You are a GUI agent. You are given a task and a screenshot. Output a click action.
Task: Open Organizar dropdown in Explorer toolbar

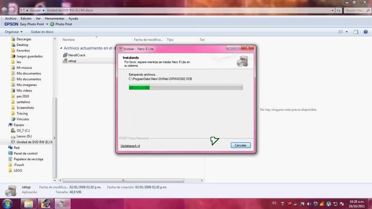click(13, 32)
